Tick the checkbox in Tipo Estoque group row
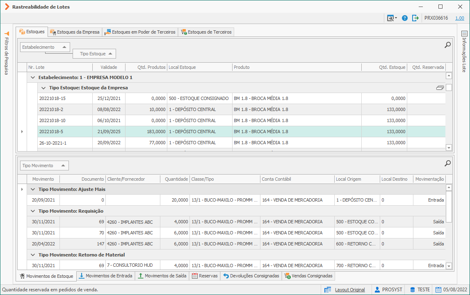 coord(449,87)
